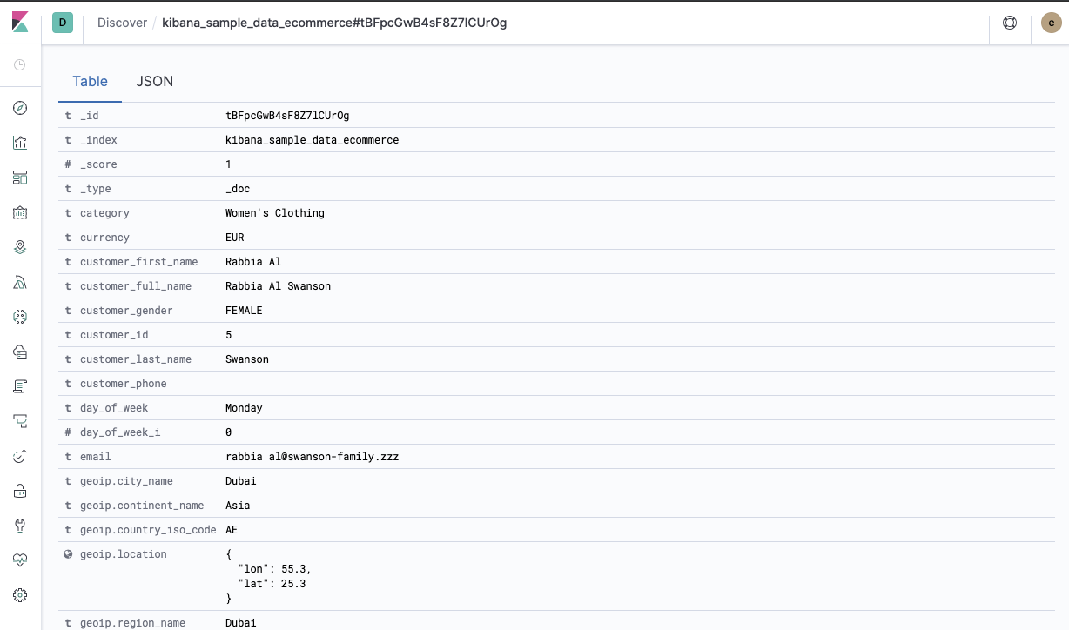Go to the Dashboard app icon
Image resolution: width=1069 pixels, height=630 pixels.
point(20,178)
